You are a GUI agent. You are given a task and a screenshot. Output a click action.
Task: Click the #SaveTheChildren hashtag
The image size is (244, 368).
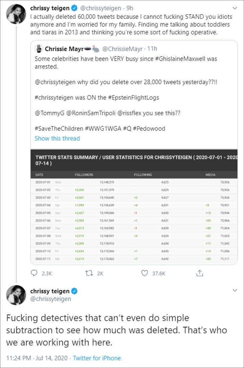pyautogui.click(x=59, y=129)
